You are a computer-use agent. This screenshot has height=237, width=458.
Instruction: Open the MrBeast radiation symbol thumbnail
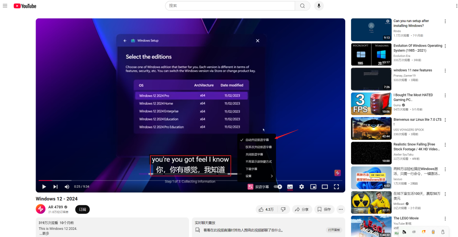coord(371,203)
